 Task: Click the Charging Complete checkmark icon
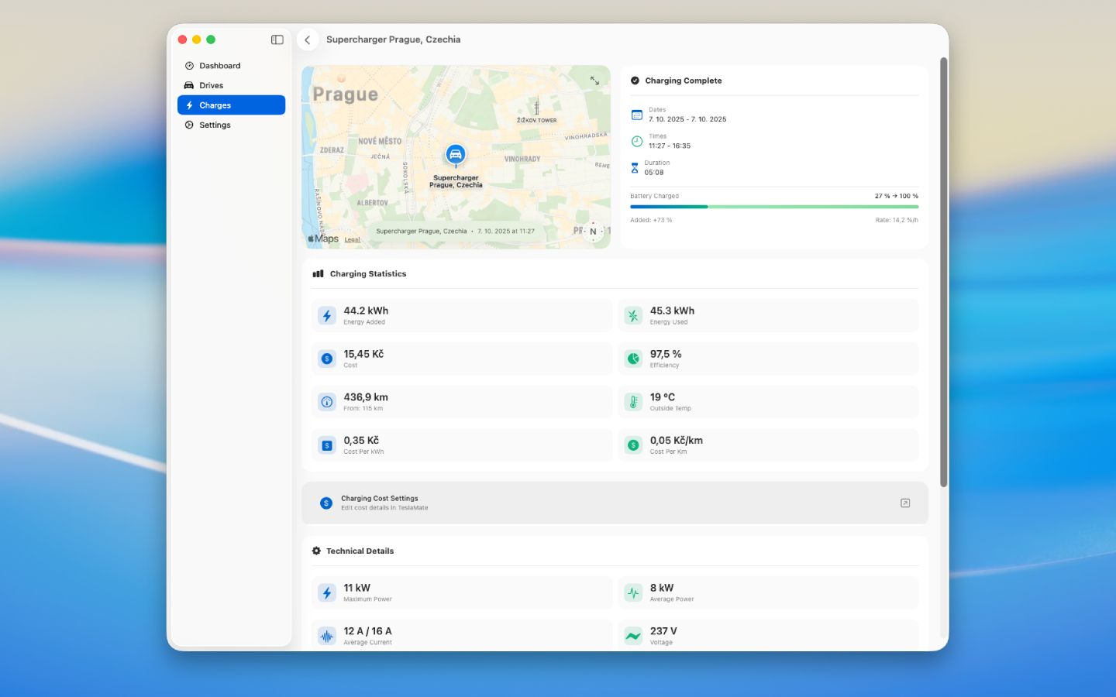tap(635, 81)
